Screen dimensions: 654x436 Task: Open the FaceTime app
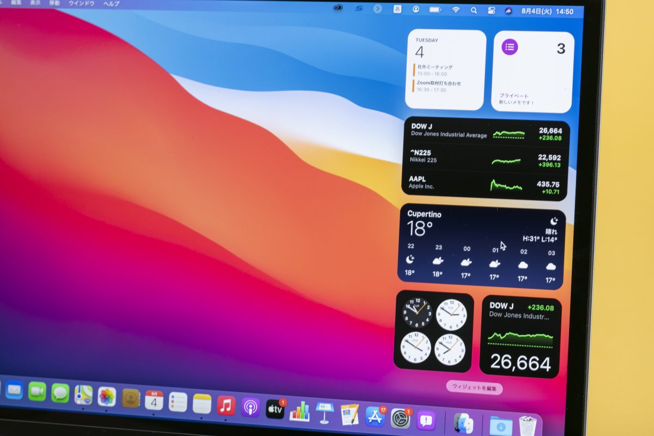[37, 391]
